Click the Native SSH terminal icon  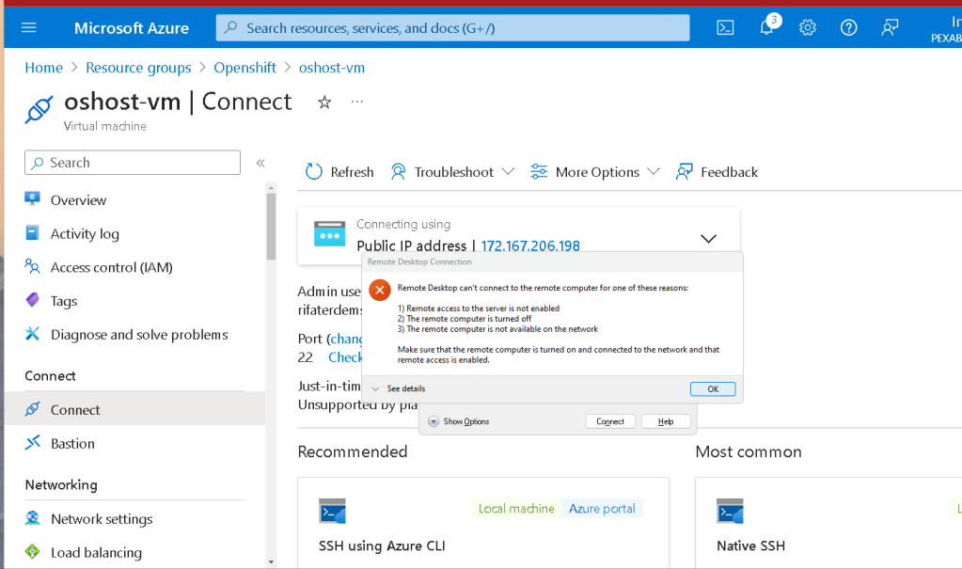(730, 511)
